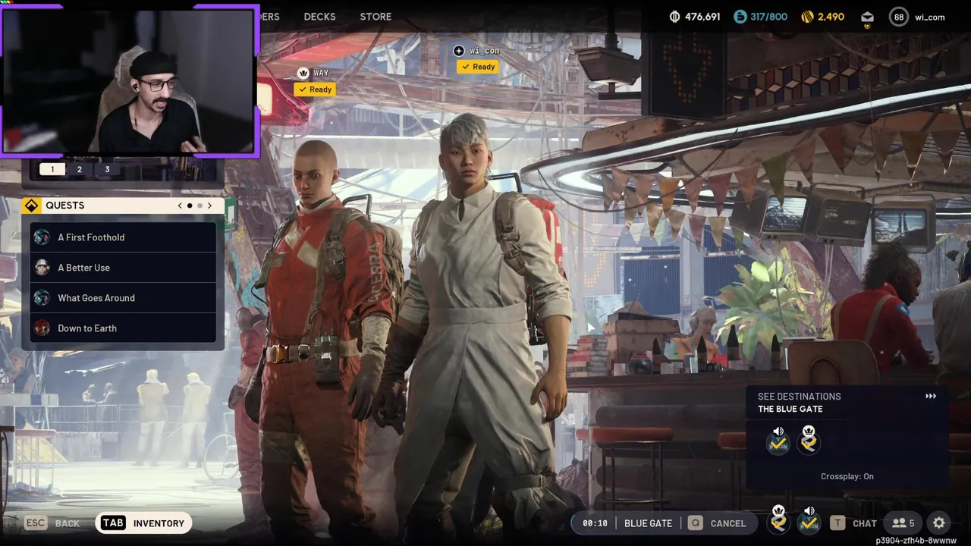Viewport: 971px width, 546px height.
Task: Open the Chat button
Action: (x=864, y=523)
